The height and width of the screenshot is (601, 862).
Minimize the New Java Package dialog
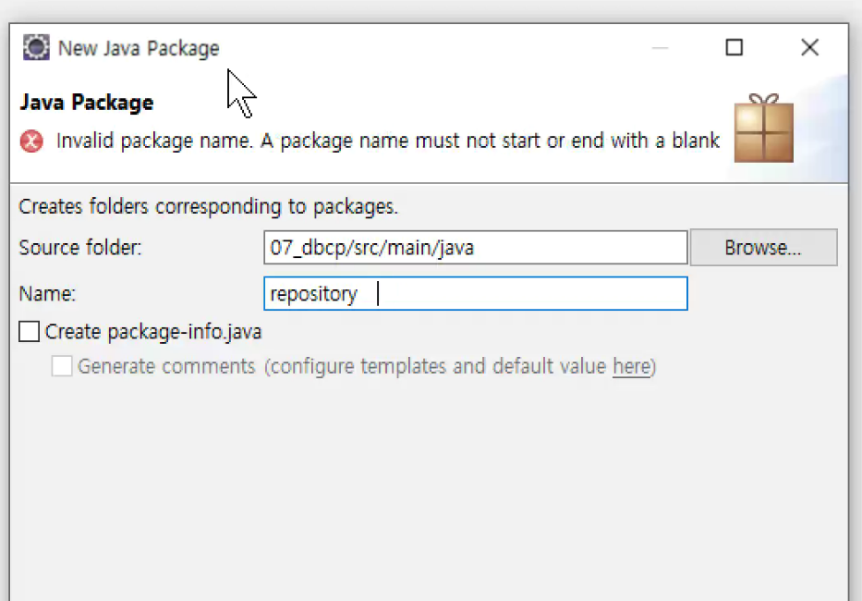coord(660,48)
